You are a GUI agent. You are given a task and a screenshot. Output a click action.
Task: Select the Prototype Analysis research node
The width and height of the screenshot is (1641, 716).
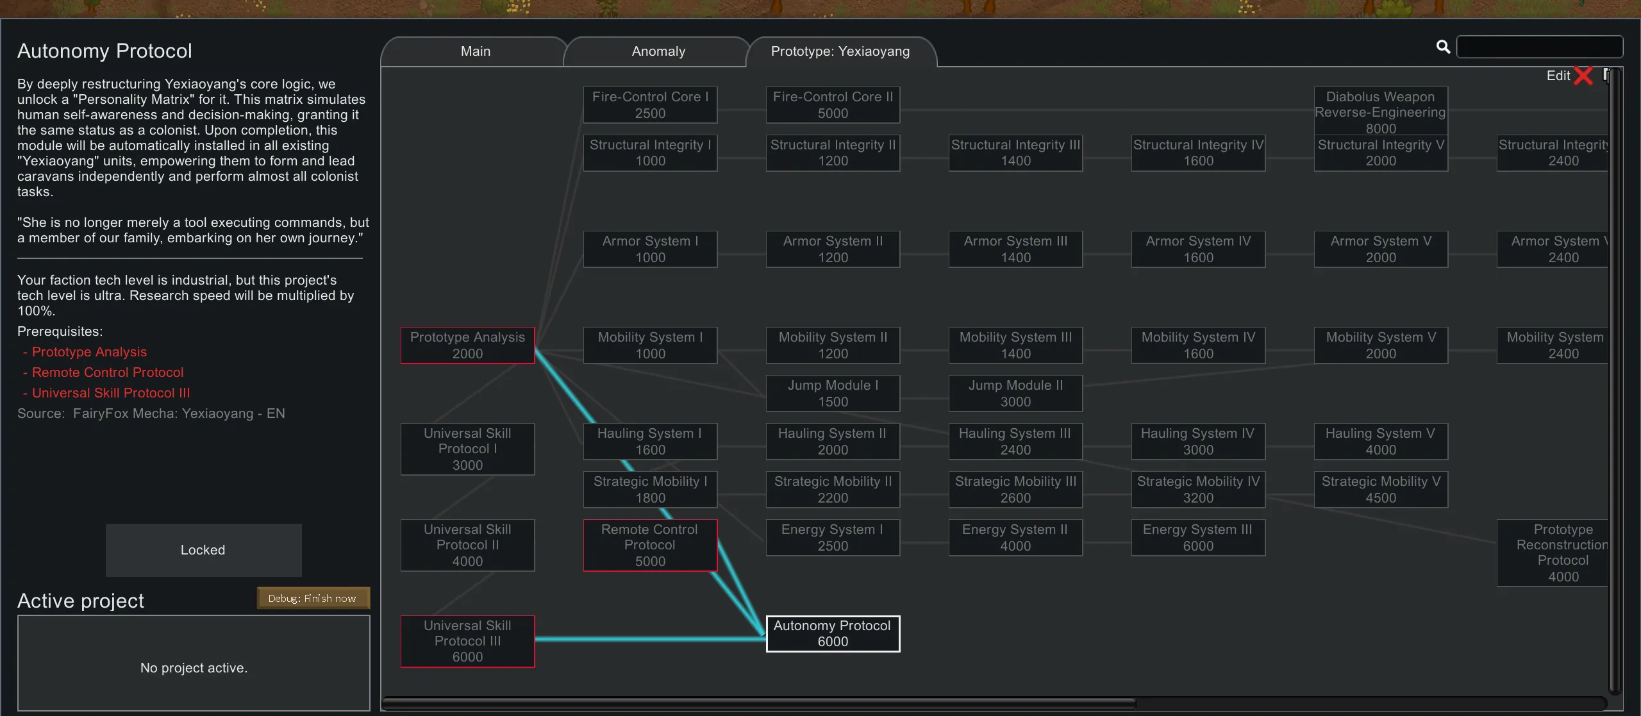467,345
